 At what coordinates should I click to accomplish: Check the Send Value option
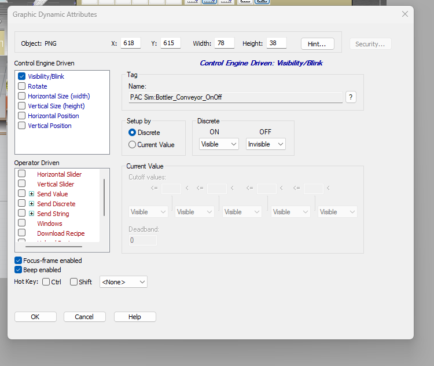click(x=21, y=193)
